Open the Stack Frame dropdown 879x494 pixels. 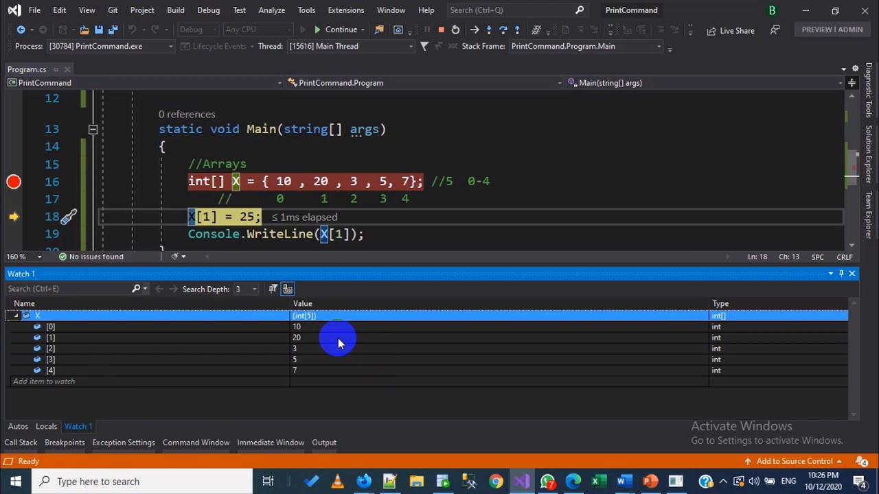[585, 46]
